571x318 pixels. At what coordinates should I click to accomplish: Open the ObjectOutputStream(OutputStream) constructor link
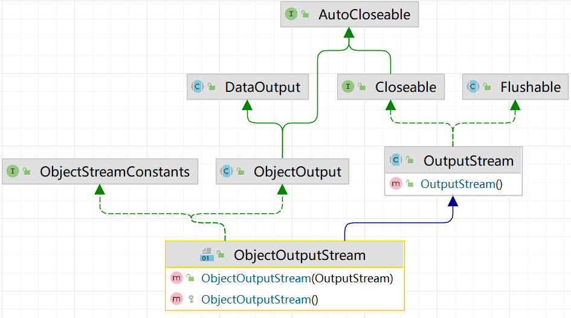point(297,278)
